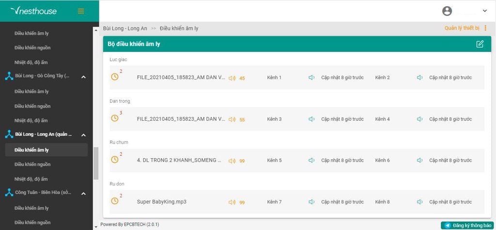Open the topmost Nhiệt độ, độ ẩm sidebar item
The height and width of the screenshot is (230, 496).
pyautogui.click(x=31, y=63)
